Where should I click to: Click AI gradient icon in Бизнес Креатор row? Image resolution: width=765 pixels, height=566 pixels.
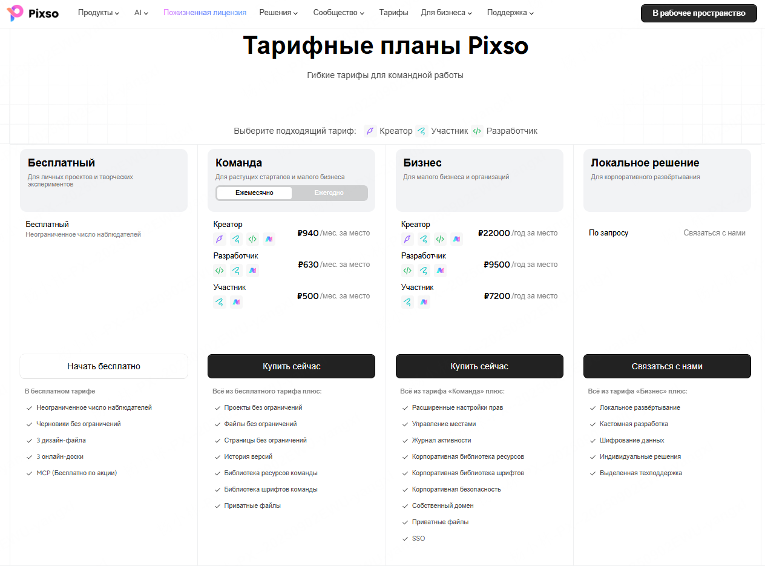coord(456,239)
